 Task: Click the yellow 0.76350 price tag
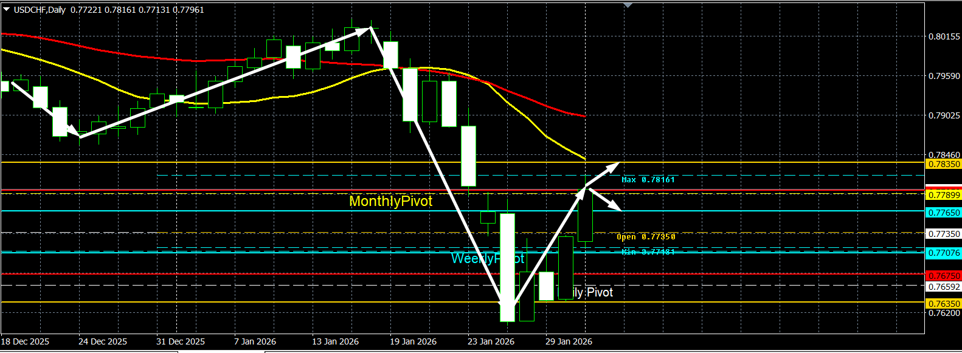(943, 304)
